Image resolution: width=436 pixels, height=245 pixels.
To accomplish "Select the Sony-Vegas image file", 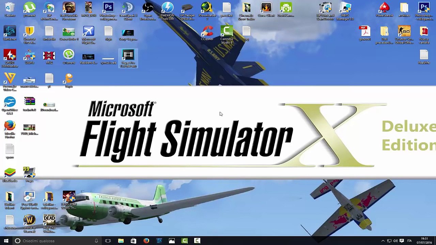I will tap(128, 33).
